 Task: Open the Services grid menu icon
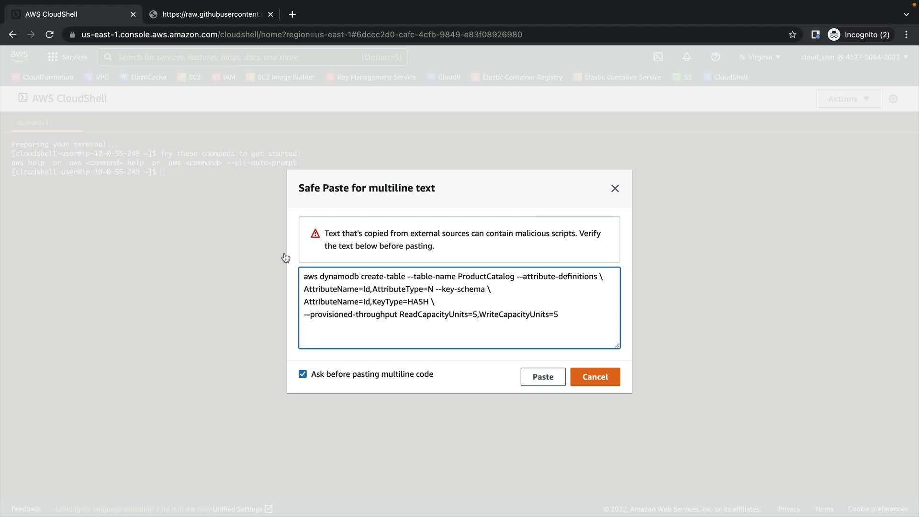coord(53,57)
